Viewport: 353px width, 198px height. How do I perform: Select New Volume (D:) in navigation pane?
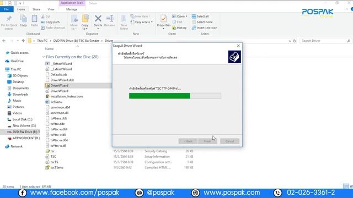click(x=22, y=126)
